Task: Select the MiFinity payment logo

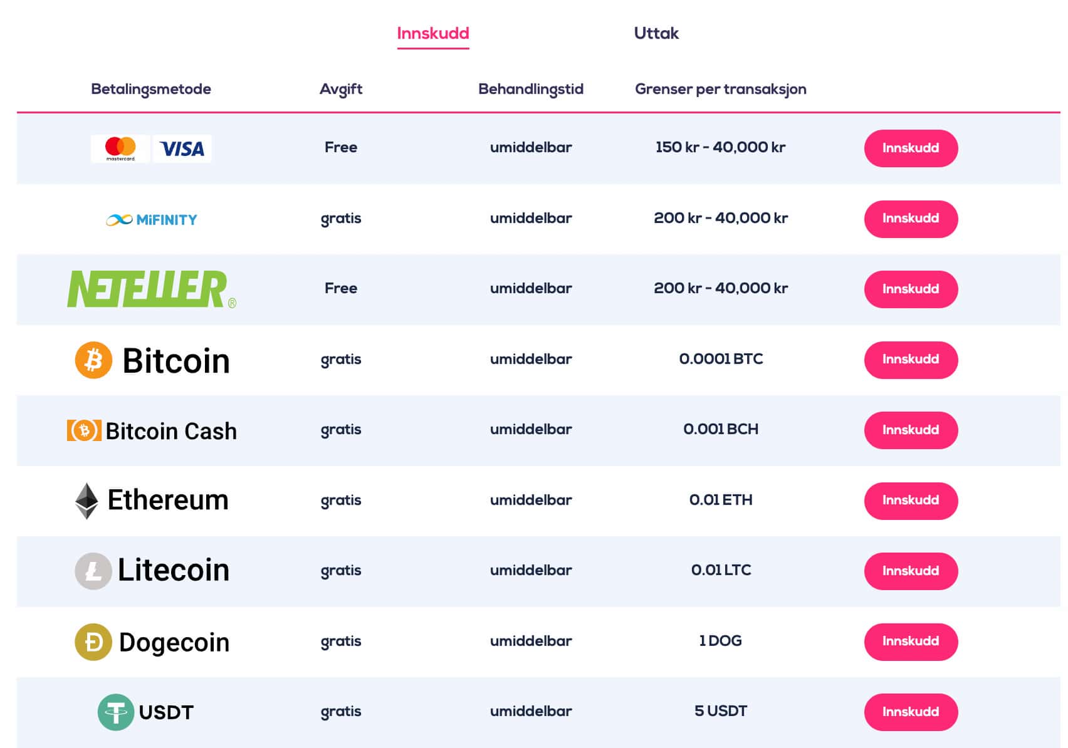Action: pos(151,220)
